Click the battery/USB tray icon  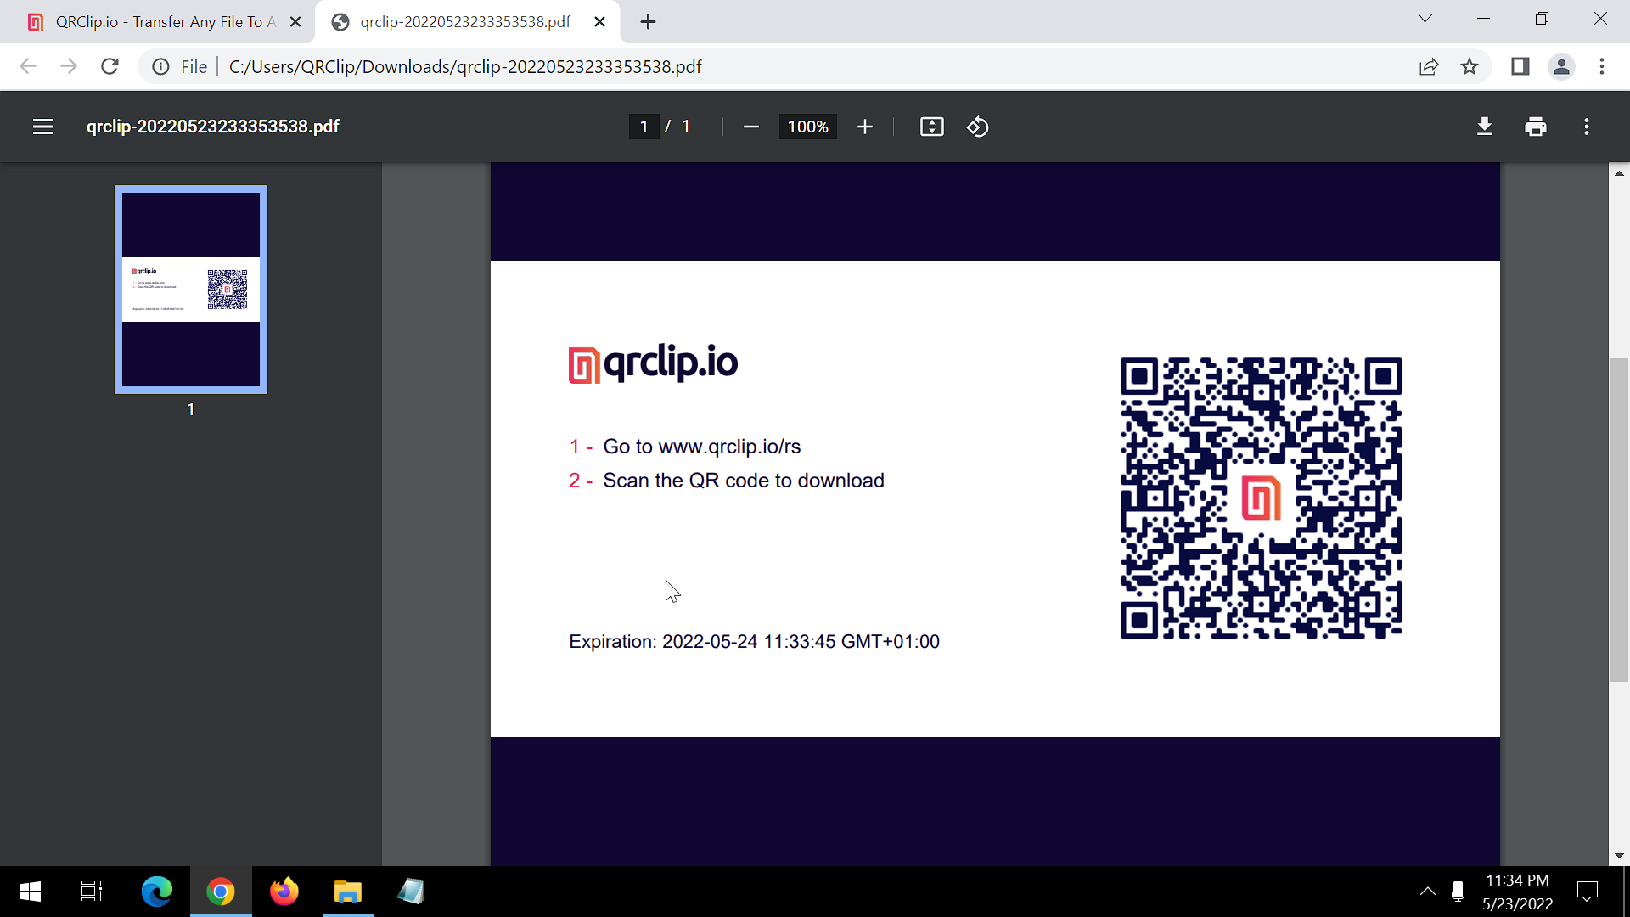click(1459, 892)
